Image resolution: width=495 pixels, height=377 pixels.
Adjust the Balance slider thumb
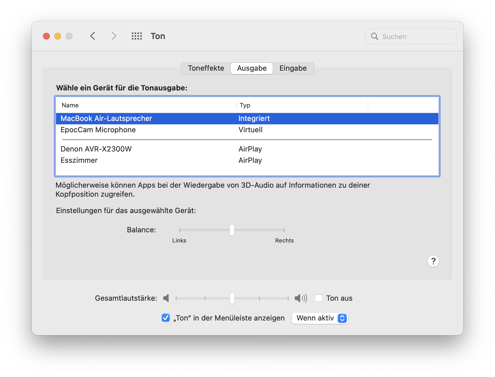coord(232,230)
